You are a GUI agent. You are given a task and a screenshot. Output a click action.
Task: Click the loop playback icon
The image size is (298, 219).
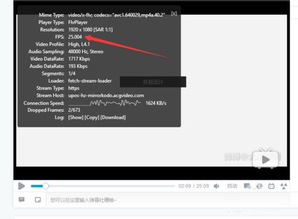coord(259,186)
